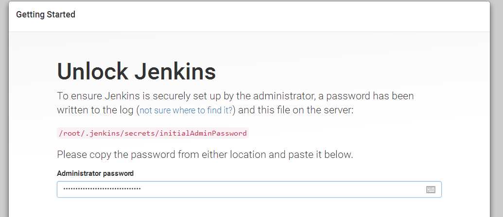This screenshot has width=503, height=217.
Task: Click the word "Unlock" in heading
Action: (92, 71)
